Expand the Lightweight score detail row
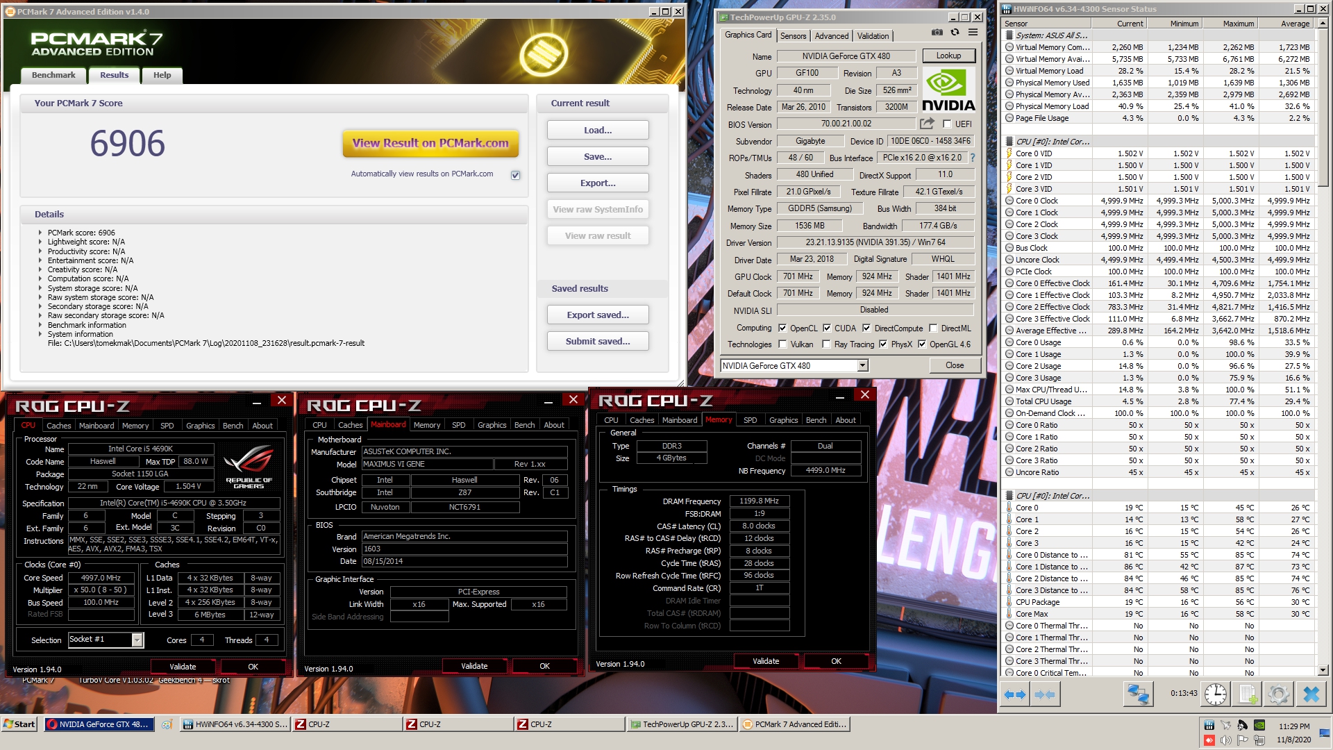Image resolution: width=1333 pixels, height=750 pixels. [x=40, y=242]
